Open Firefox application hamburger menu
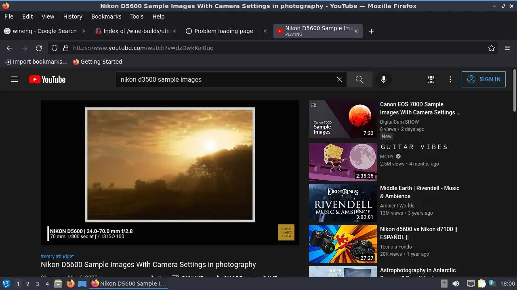Viewport: 517px width, 290px height. tap(507, 48)
